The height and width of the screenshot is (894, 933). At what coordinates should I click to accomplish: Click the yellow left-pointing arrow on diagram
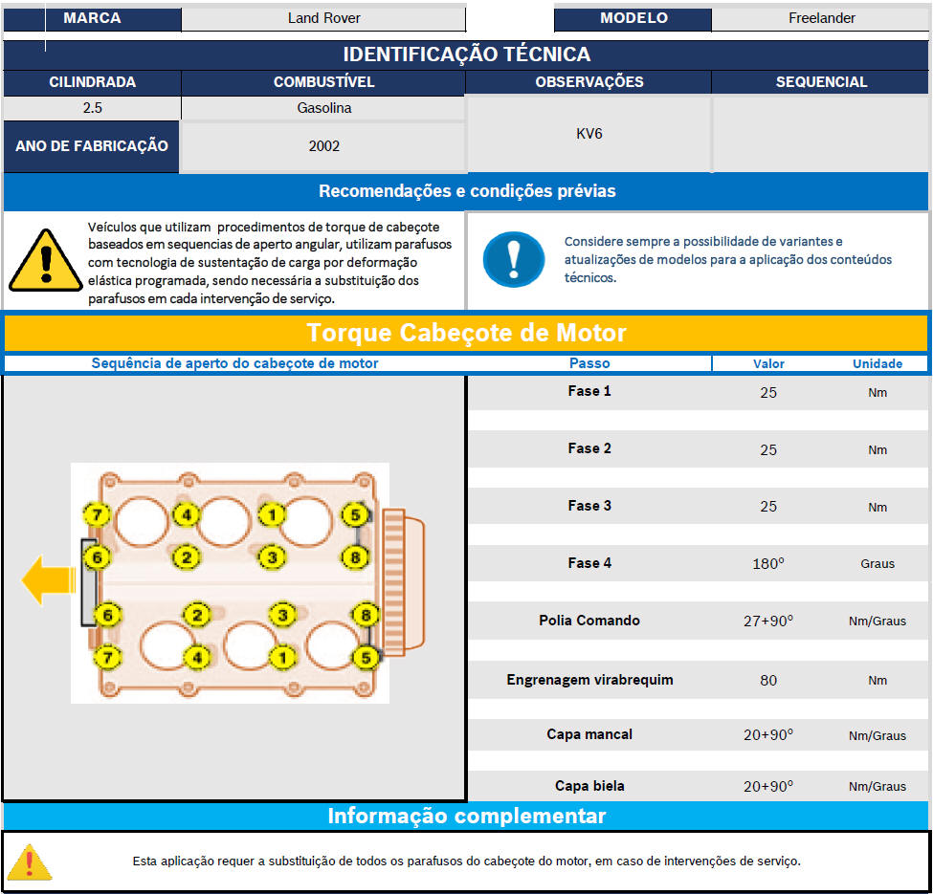click(x=48, y=581)
